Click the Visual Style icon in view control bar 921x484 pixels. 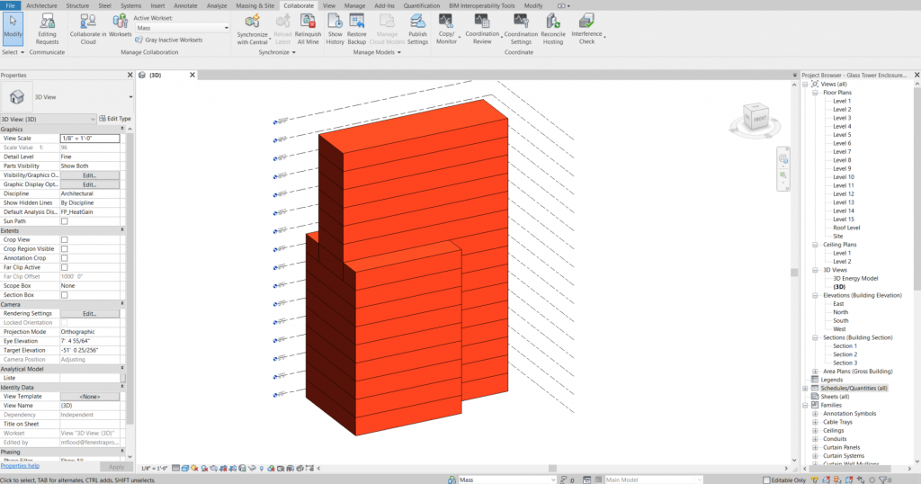[x=185, y=468]
